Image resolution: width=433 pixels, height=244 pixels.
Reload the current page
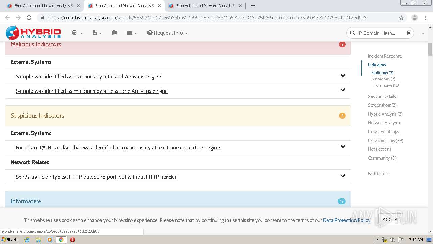(29, 18)
